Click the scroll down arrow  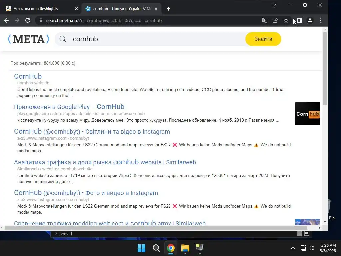[x=325, y=222]
